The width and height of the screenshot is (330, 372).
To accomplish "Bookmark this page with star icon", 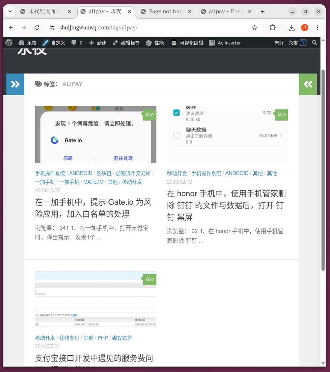I will [255, 28].
